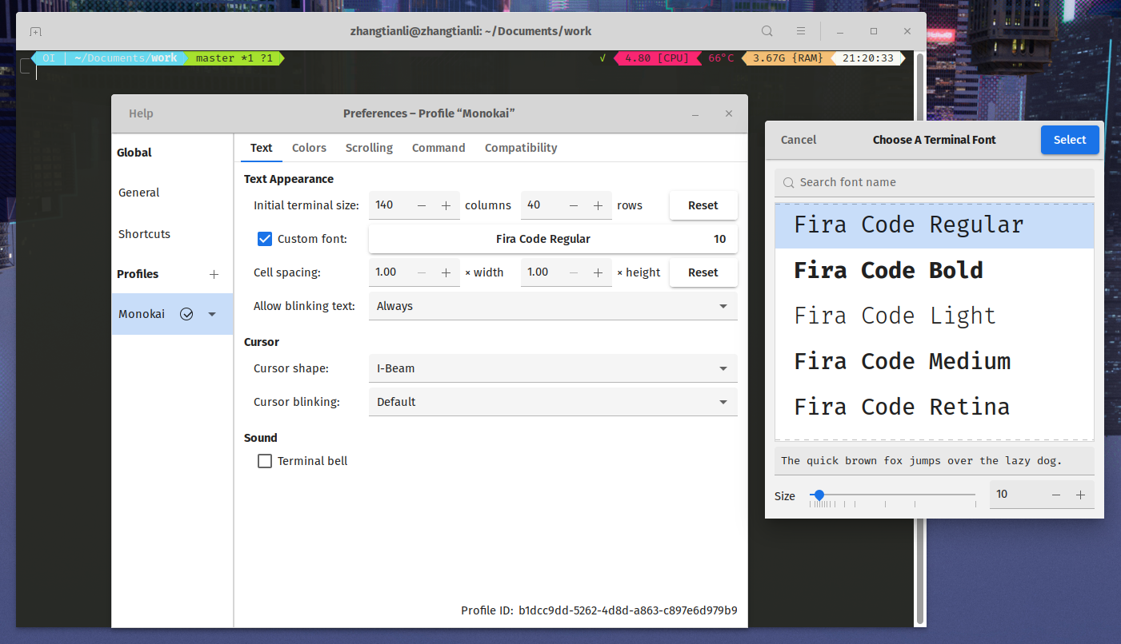Click the Fira Code Regular font button

553,239
